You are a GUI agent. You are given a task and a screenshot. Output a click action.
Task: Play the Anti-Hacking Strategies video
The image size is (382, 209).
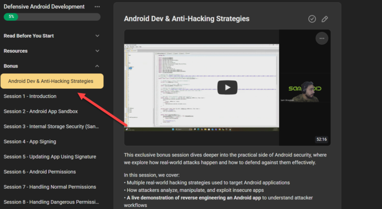227,87
